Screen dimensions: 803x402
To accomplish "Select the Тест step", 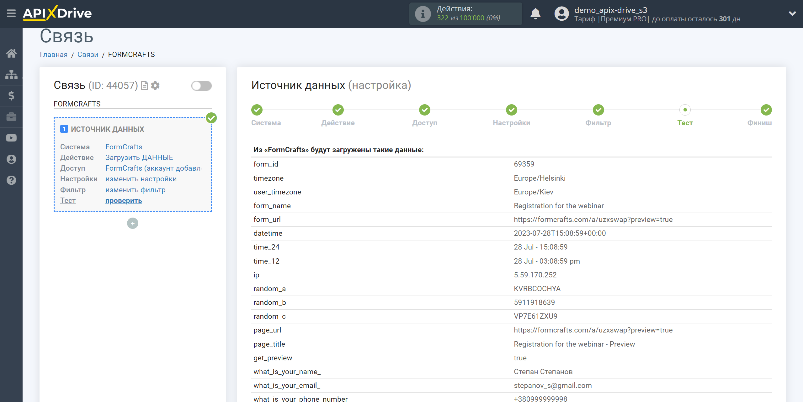I will click(x=685, y=110).
